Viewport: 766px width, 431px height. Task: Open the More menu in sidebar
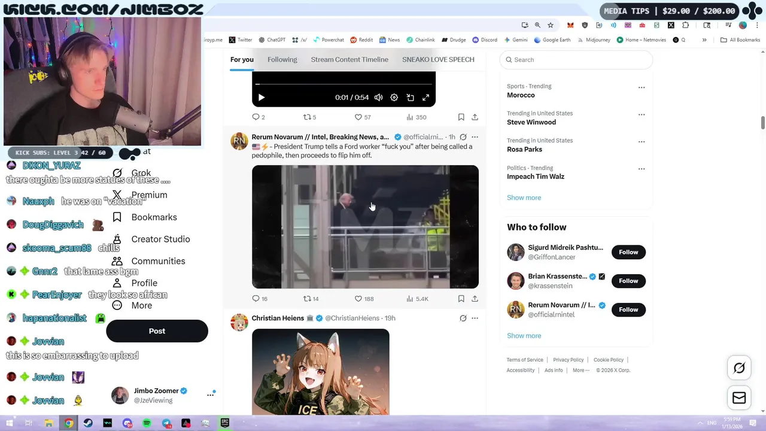(x=132, y=305)
